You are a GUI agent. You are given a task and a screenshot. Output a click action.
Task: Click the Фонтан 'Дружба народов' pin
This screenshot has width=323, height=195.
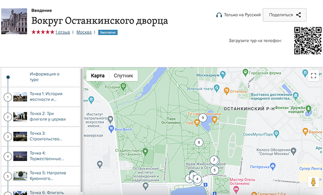pos(308,109)
